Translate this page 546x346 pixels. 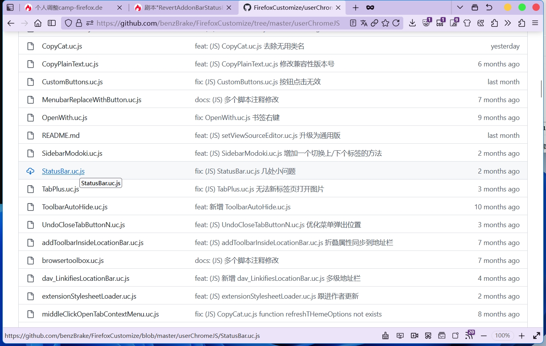pos(364,23)
